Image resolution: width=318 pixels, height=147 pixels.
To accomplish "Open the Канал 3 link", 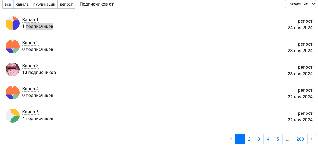I will tap(30, 66).
